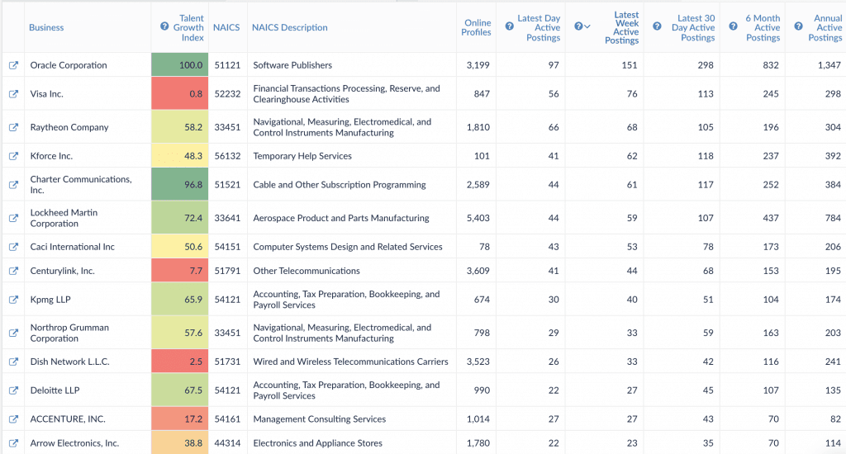Screen dimensions: 846x454
Task: Select Charter Communications, Inc. business name
Action: 81,184
